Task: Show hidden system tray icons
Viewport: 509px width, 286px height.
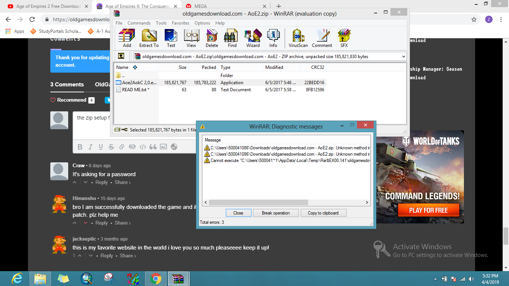Action: (x=436, y=279)
